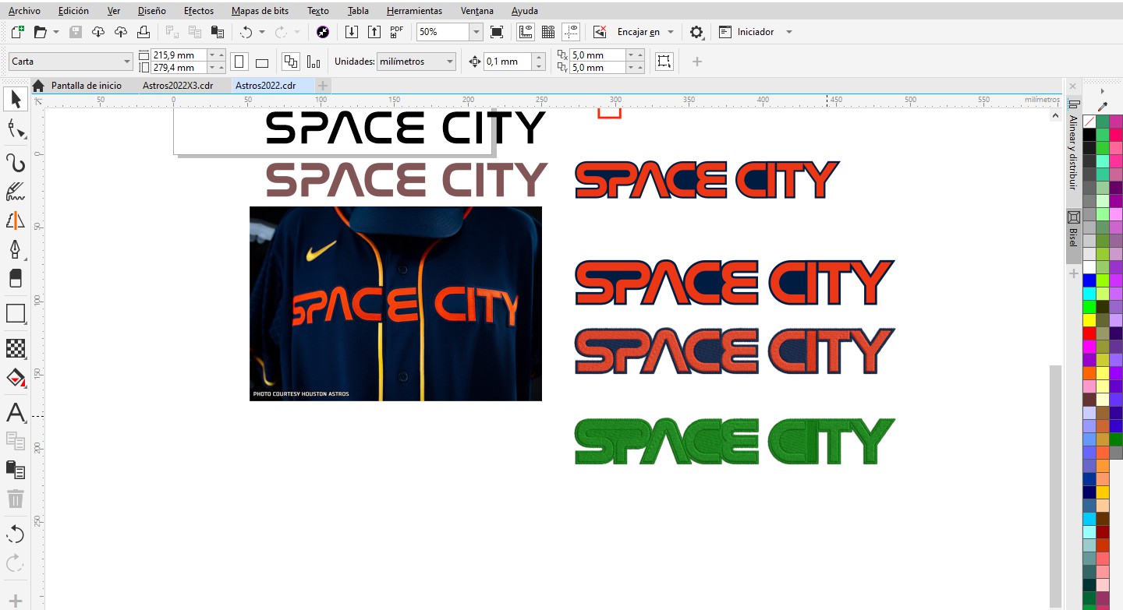The height and width of the screenshot is (610, 1123).
Task: Pick the Eraser tool
Action: 16,278
